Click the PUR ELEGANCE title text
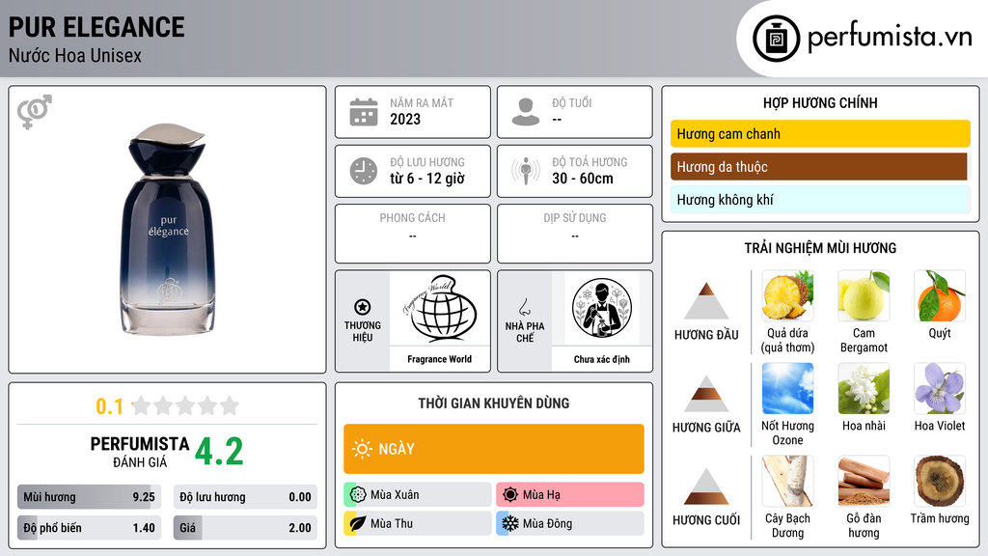 coord(96,27)
